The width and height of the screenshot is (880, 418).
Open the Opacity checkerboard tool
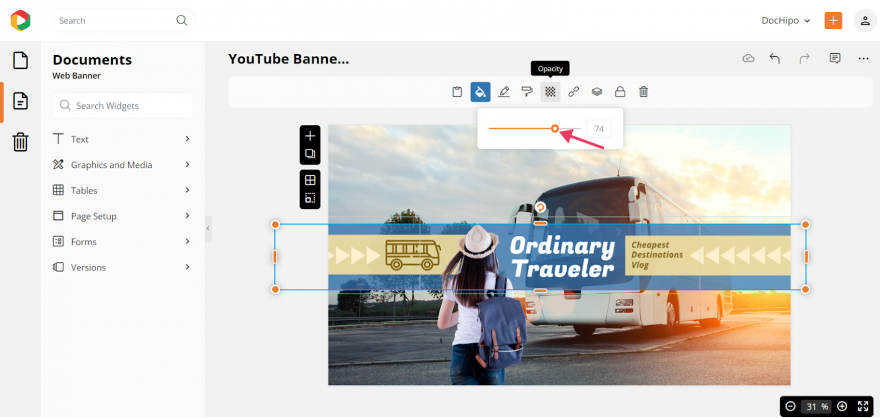click(550, 92)
